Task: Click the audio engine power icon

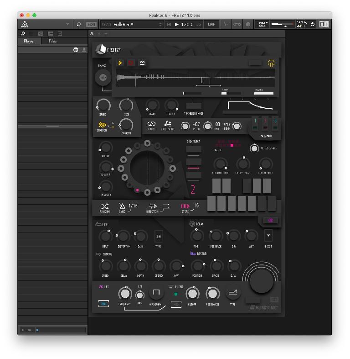Action: (x=313, y=24)
